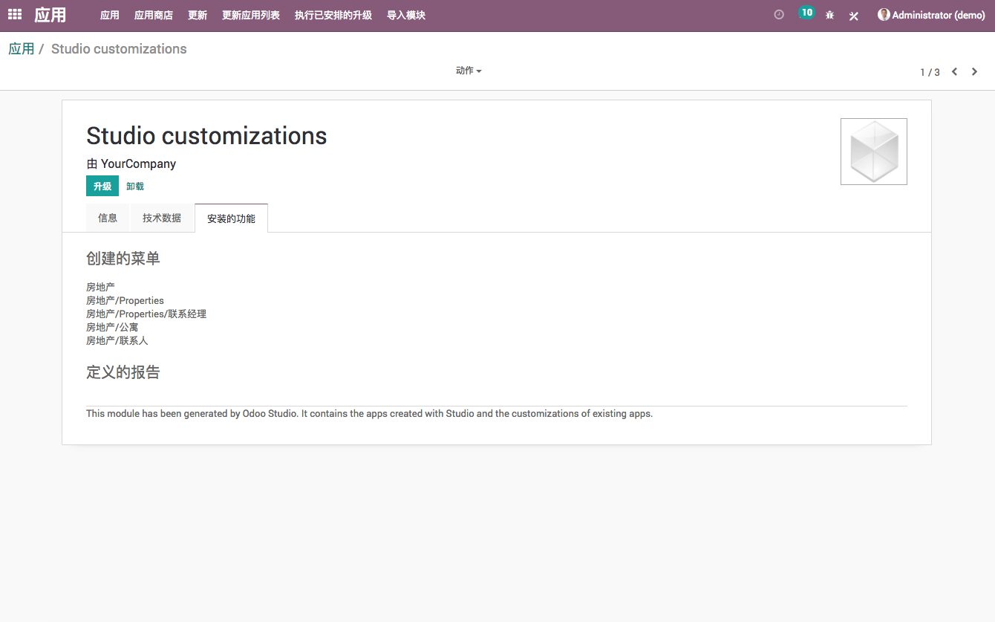Navigate to 应用 breadcrumb link
995x622 pixels.
click(22, 49)
